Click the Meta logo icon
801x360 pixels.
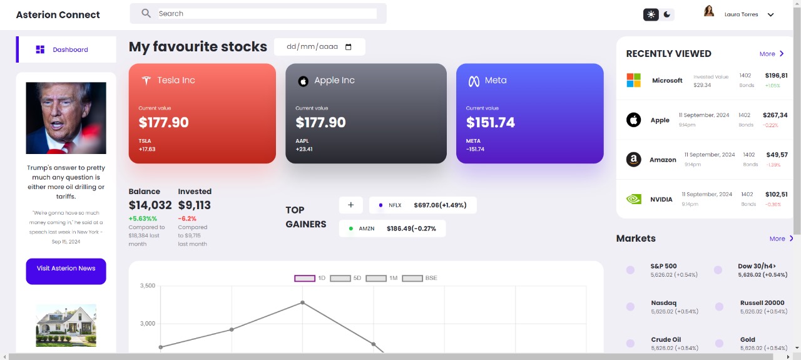474,81
